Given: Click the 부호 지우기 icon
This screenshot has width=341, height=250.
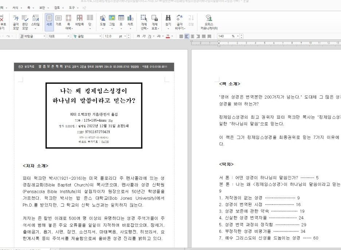Looking at the screenshot, I should [2, 22].
